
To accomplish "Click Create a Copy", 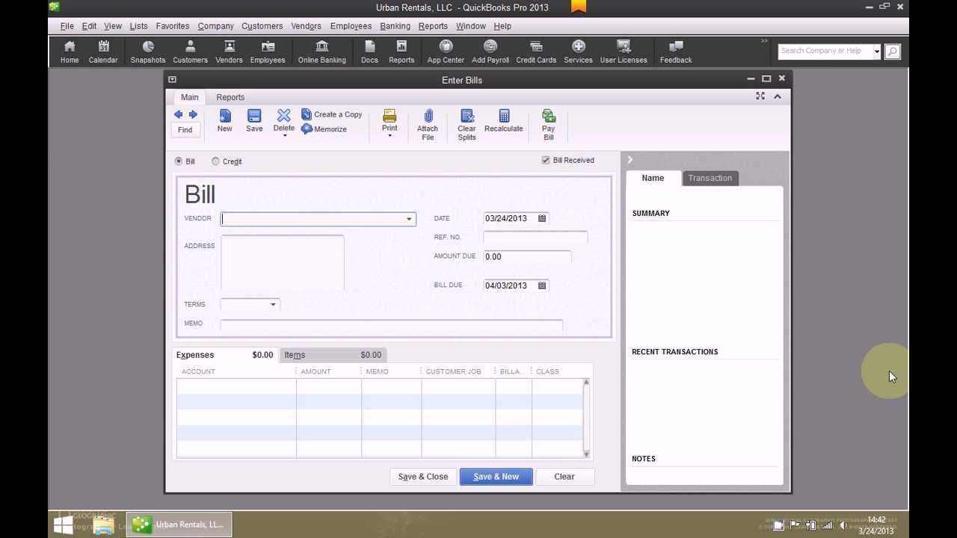I will click(332, 114).
